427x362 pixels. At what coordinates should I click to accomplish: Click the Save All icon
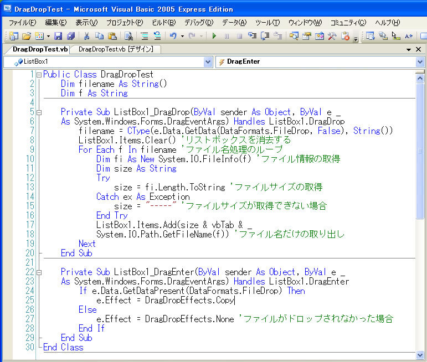tap(71, 36)
